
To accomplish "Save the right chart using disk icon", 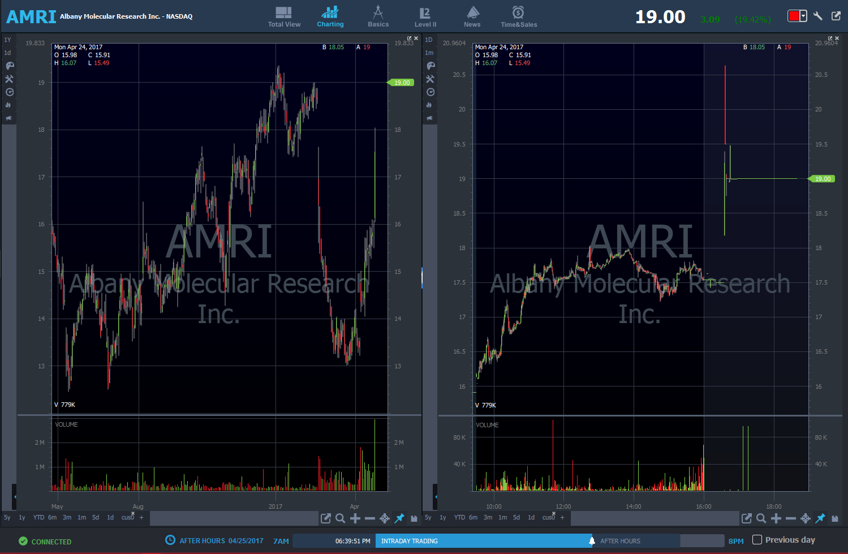I will [835, 518].
